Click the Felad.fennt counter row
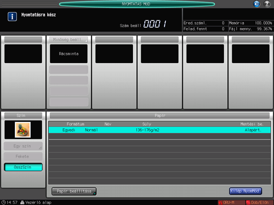This screenshot has height=205, width=274. click(x=204, y=29)
